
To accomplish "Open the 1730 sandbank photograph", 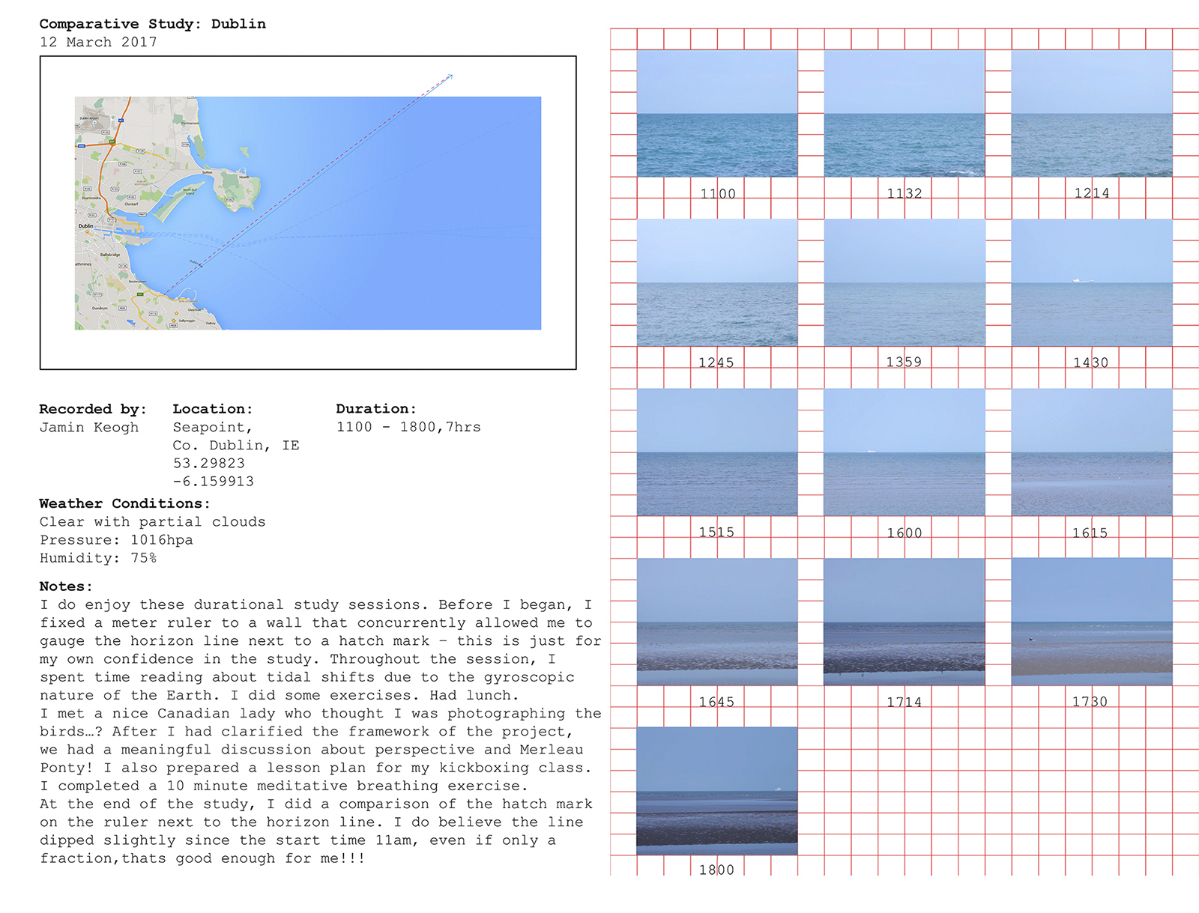I will click(1092, 622).
